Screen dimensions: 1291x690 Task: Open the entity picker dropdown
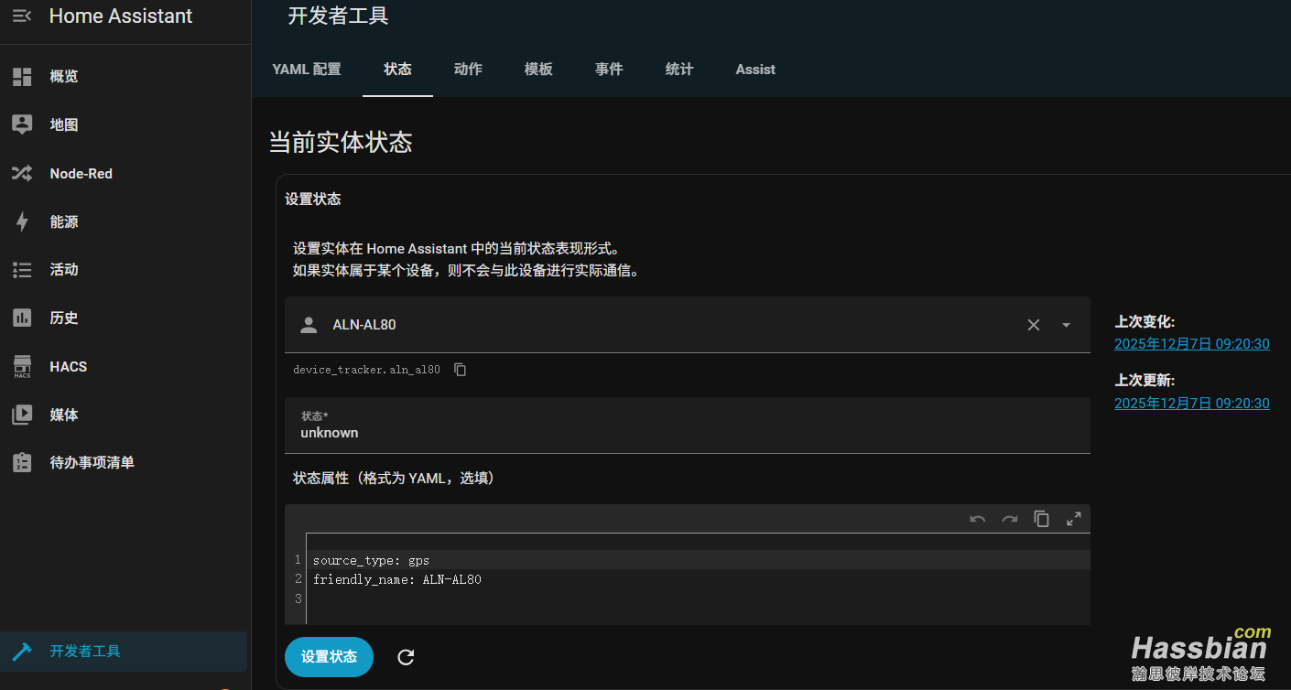point(1065,325)
